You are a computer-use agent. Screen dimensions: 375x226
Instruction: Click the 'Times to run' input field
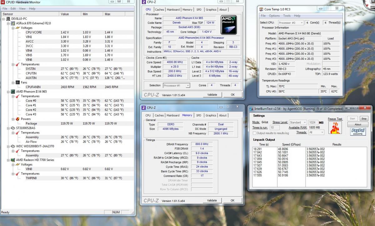click(274, 128)
